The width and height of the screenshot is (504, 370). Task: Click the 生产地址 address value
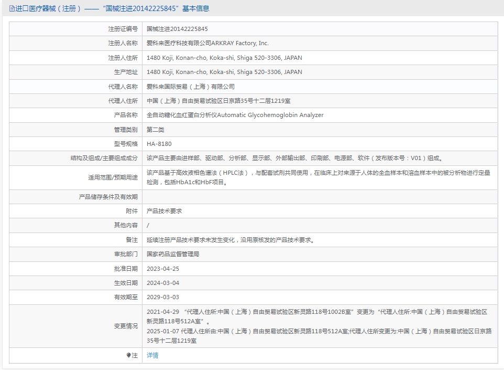(x=224, y=72)
